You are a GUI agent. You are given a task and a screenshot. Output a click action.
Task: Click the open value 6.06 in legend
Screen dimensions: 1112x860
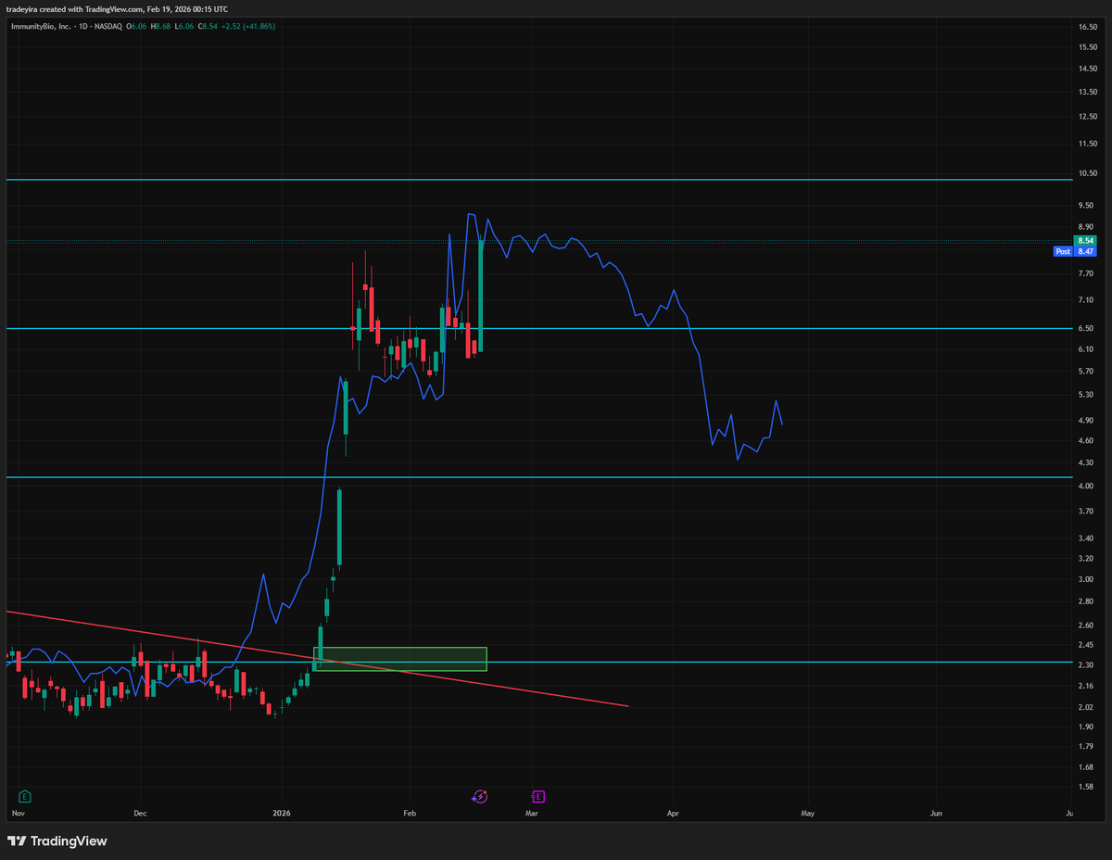(x=140, y=26)
